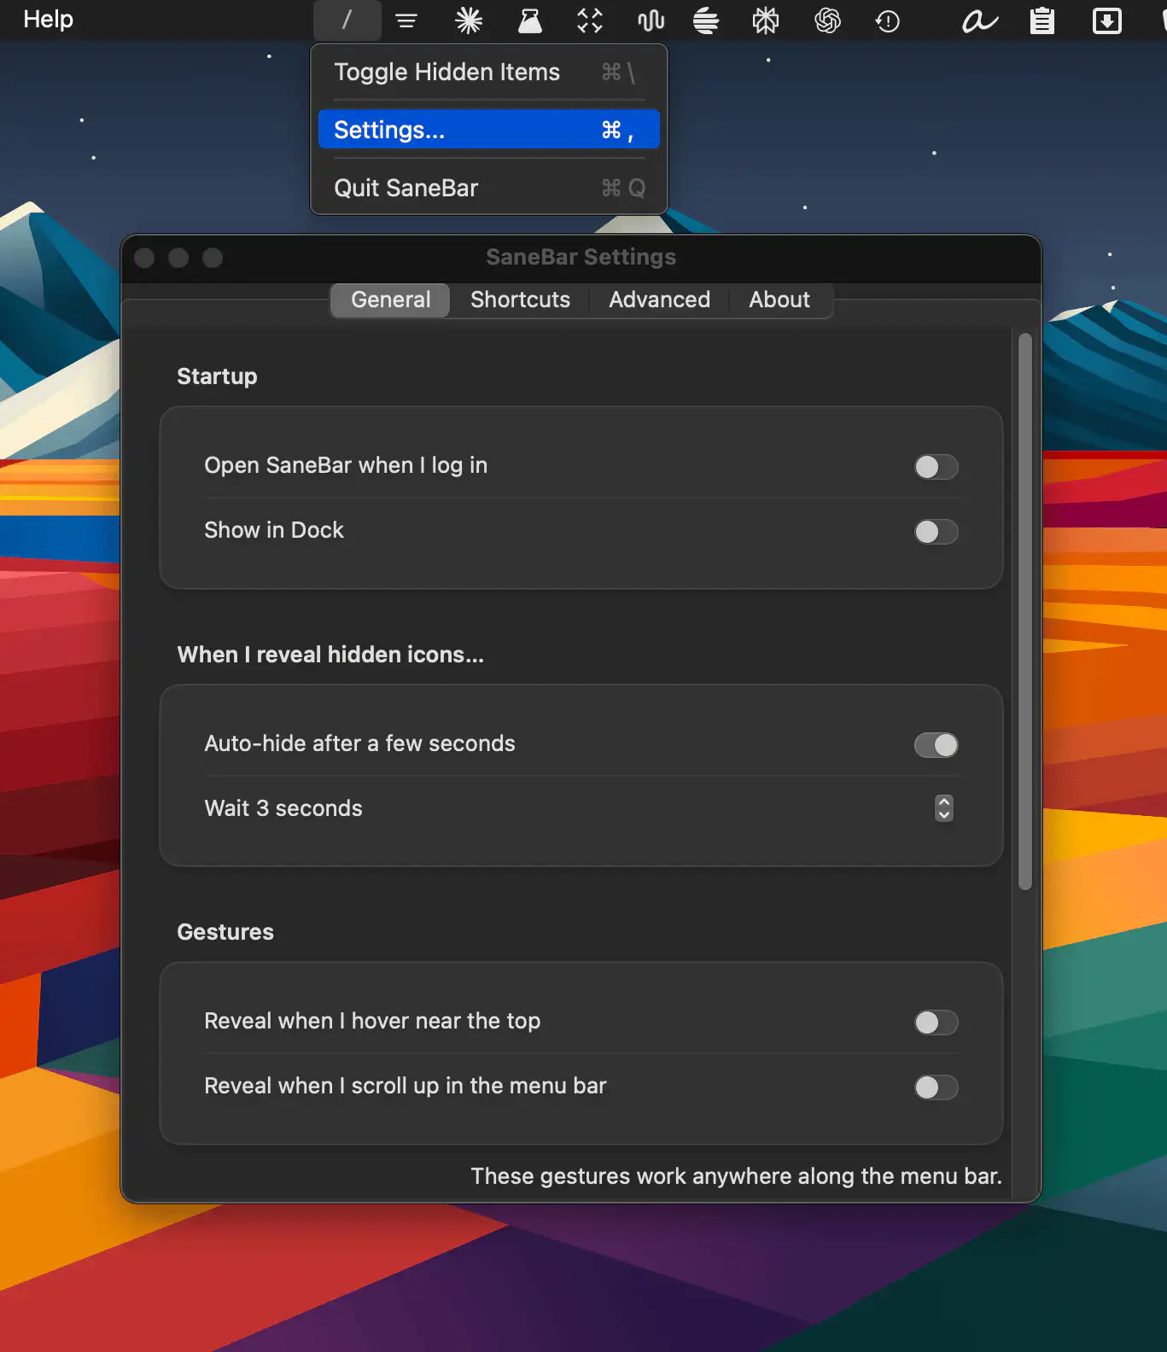Enable Open SaneBar when I log in
Screen dimensions: 1167x1352
(936, 467)
